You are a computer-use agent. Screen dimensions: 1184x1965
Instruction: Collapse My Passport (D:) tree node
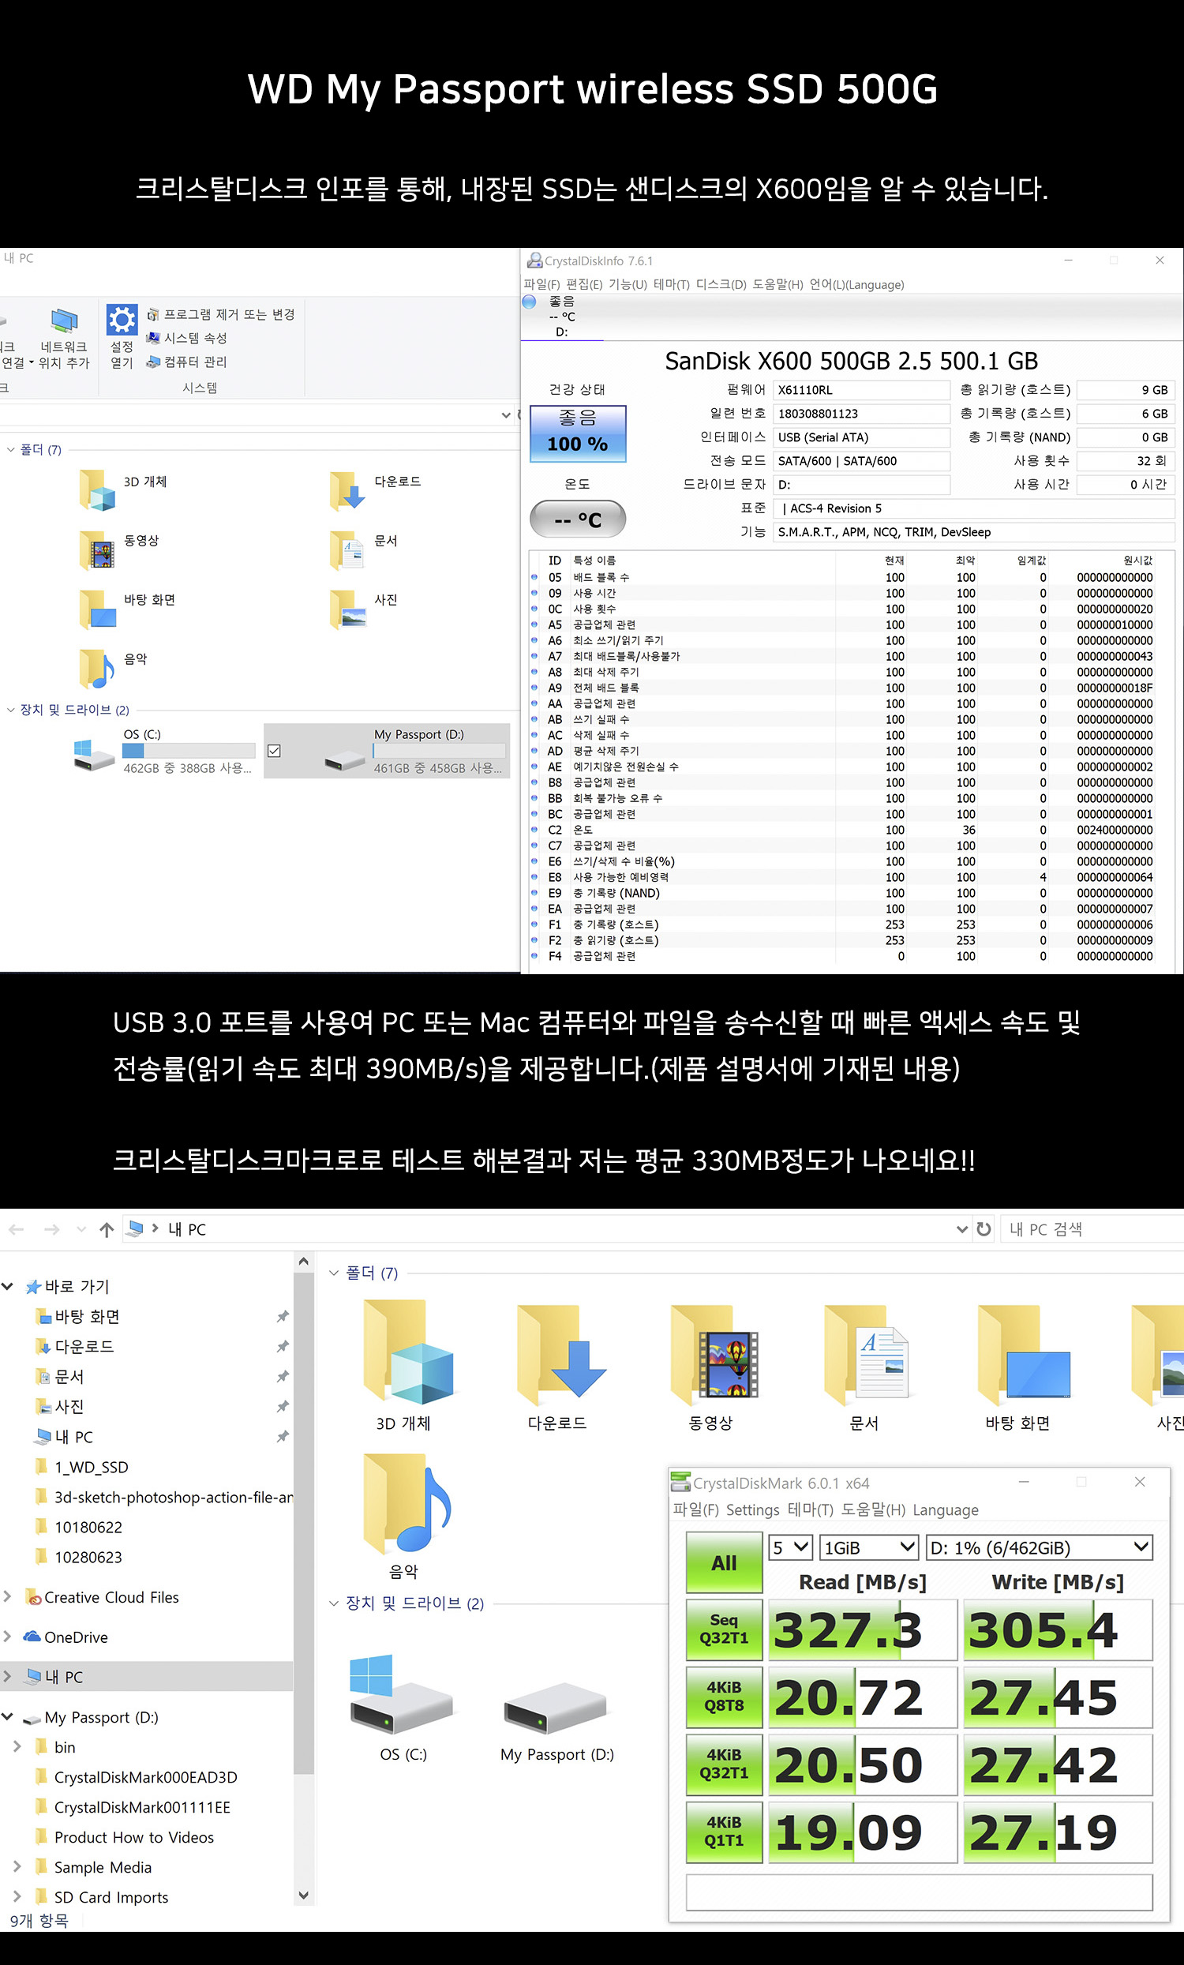click(8, 1716)
